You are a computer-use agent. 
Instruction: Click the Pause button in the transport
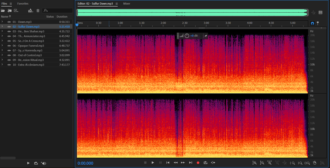[x=160, y=163]
